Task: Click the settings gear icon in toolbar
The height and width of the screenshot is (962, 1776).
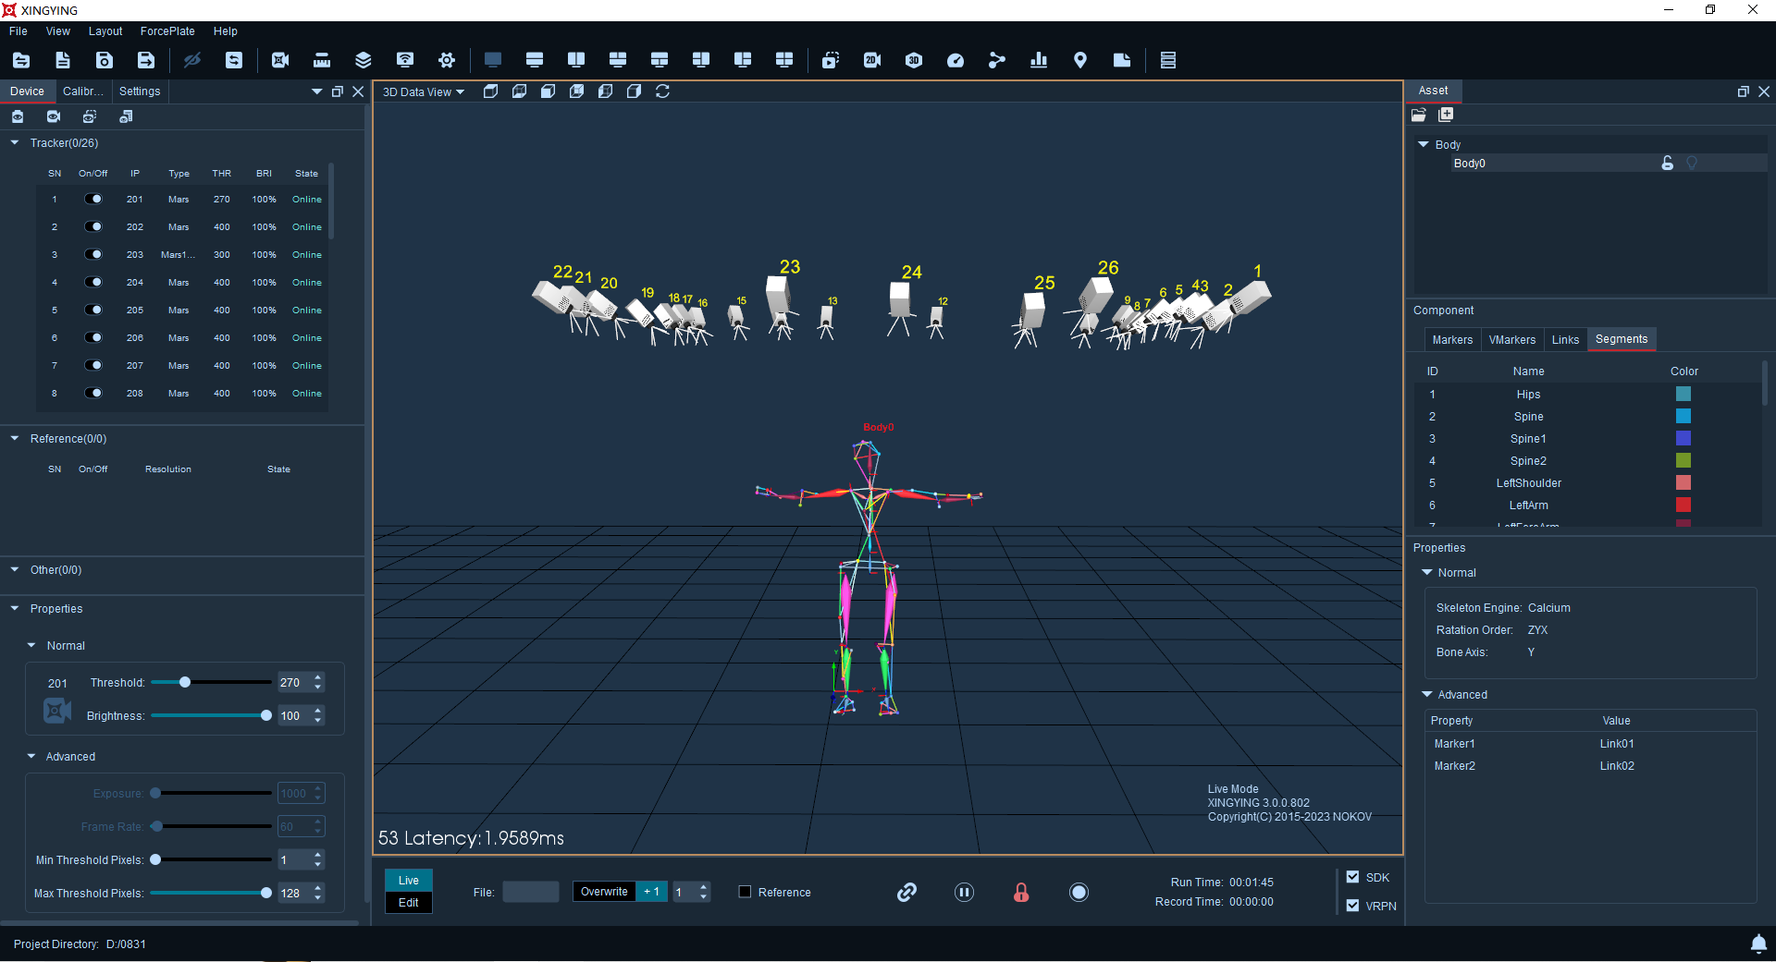Action: pyautogui.click(x=447, y=60)
